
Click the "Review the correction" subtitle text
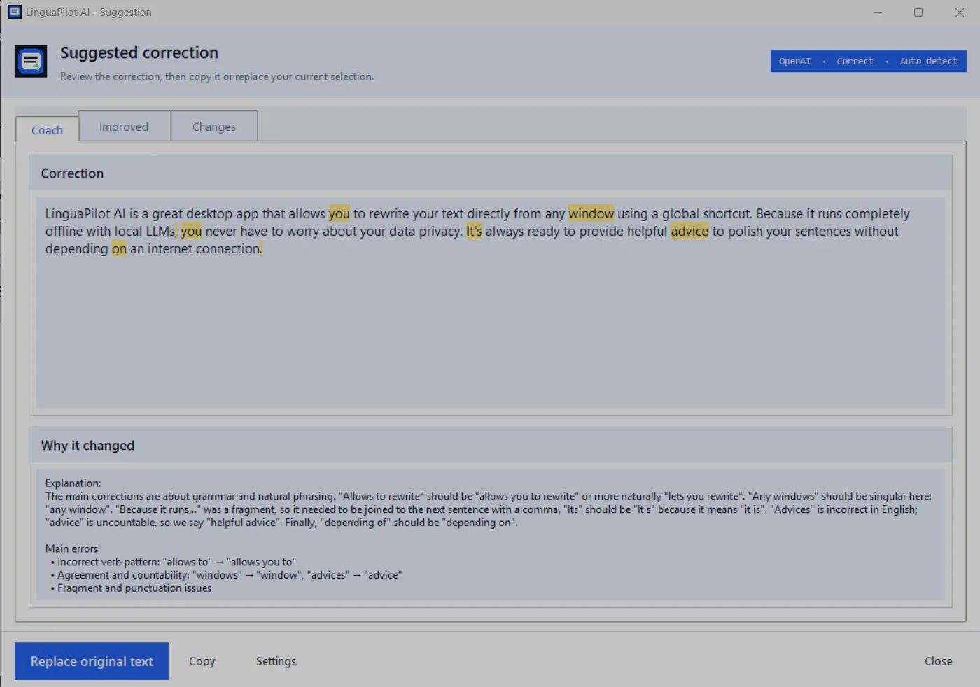coord(217,76)
